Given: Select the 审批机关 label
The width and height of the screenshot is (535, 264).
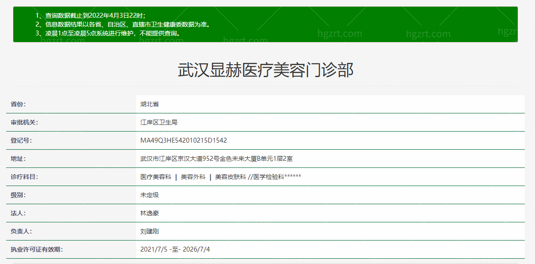Looking at the screenshot, I should click(x=24, y=122).
